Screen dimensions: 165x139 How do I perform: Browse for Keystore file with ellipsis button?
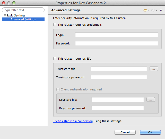coord(151,99)
